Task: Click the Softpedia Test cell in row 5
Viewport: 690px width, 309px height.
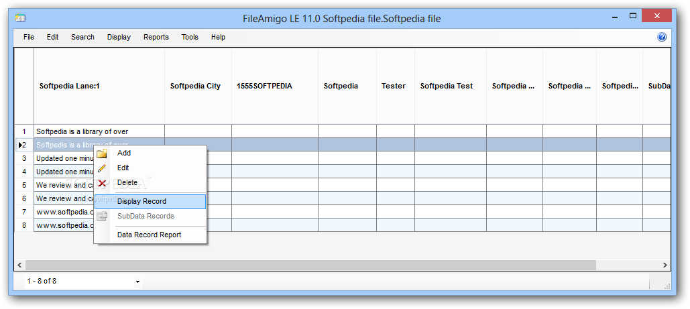Action: 450,185
